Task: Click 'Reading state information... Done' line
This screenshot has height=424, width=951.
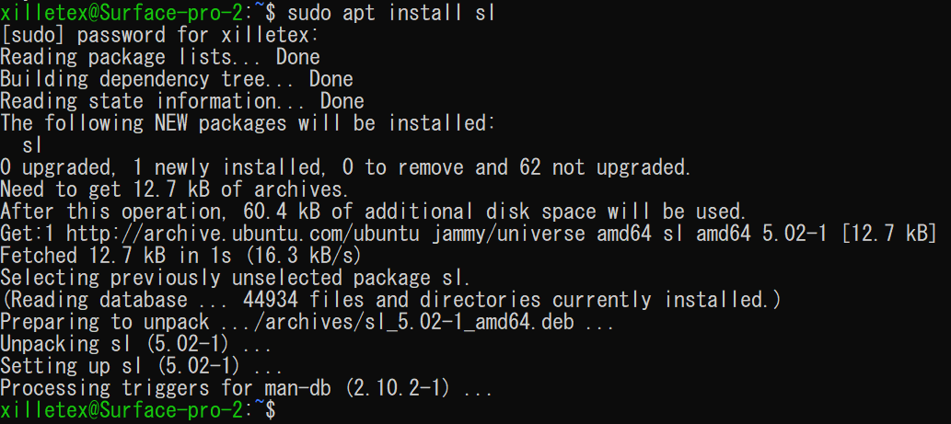Action: click(x=182, y=101)
